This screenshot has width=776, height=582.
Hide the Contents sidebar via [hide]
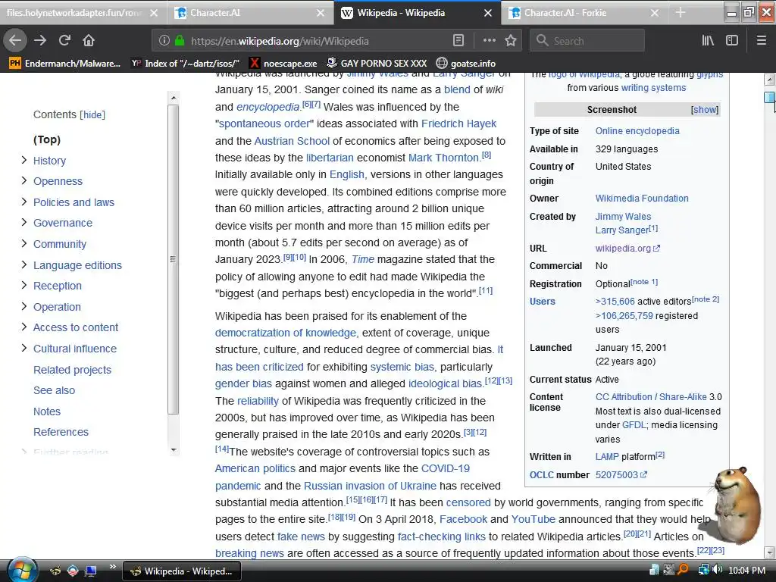coord(92,115)
